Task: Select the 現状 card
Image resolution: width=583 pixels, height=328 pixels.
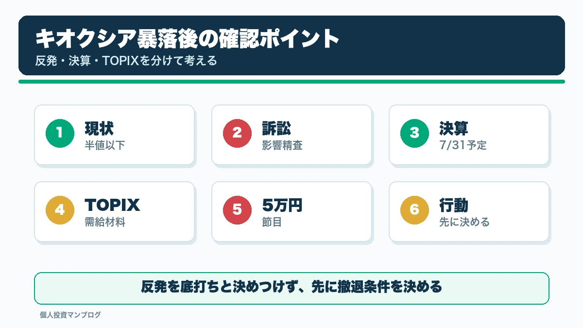Action: point(114,135)
